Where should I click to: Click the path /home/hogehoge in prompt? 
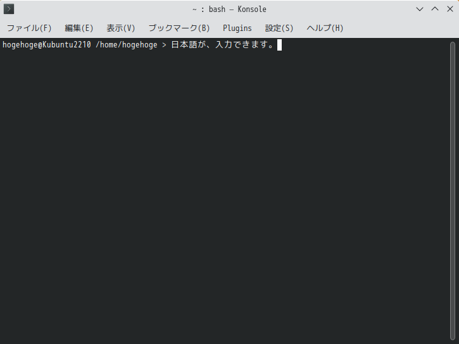[x=127, y=45]
